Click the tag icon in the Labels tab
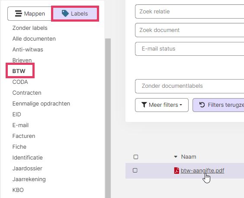This screenshot has width=244, height=198. click(65, 13)
